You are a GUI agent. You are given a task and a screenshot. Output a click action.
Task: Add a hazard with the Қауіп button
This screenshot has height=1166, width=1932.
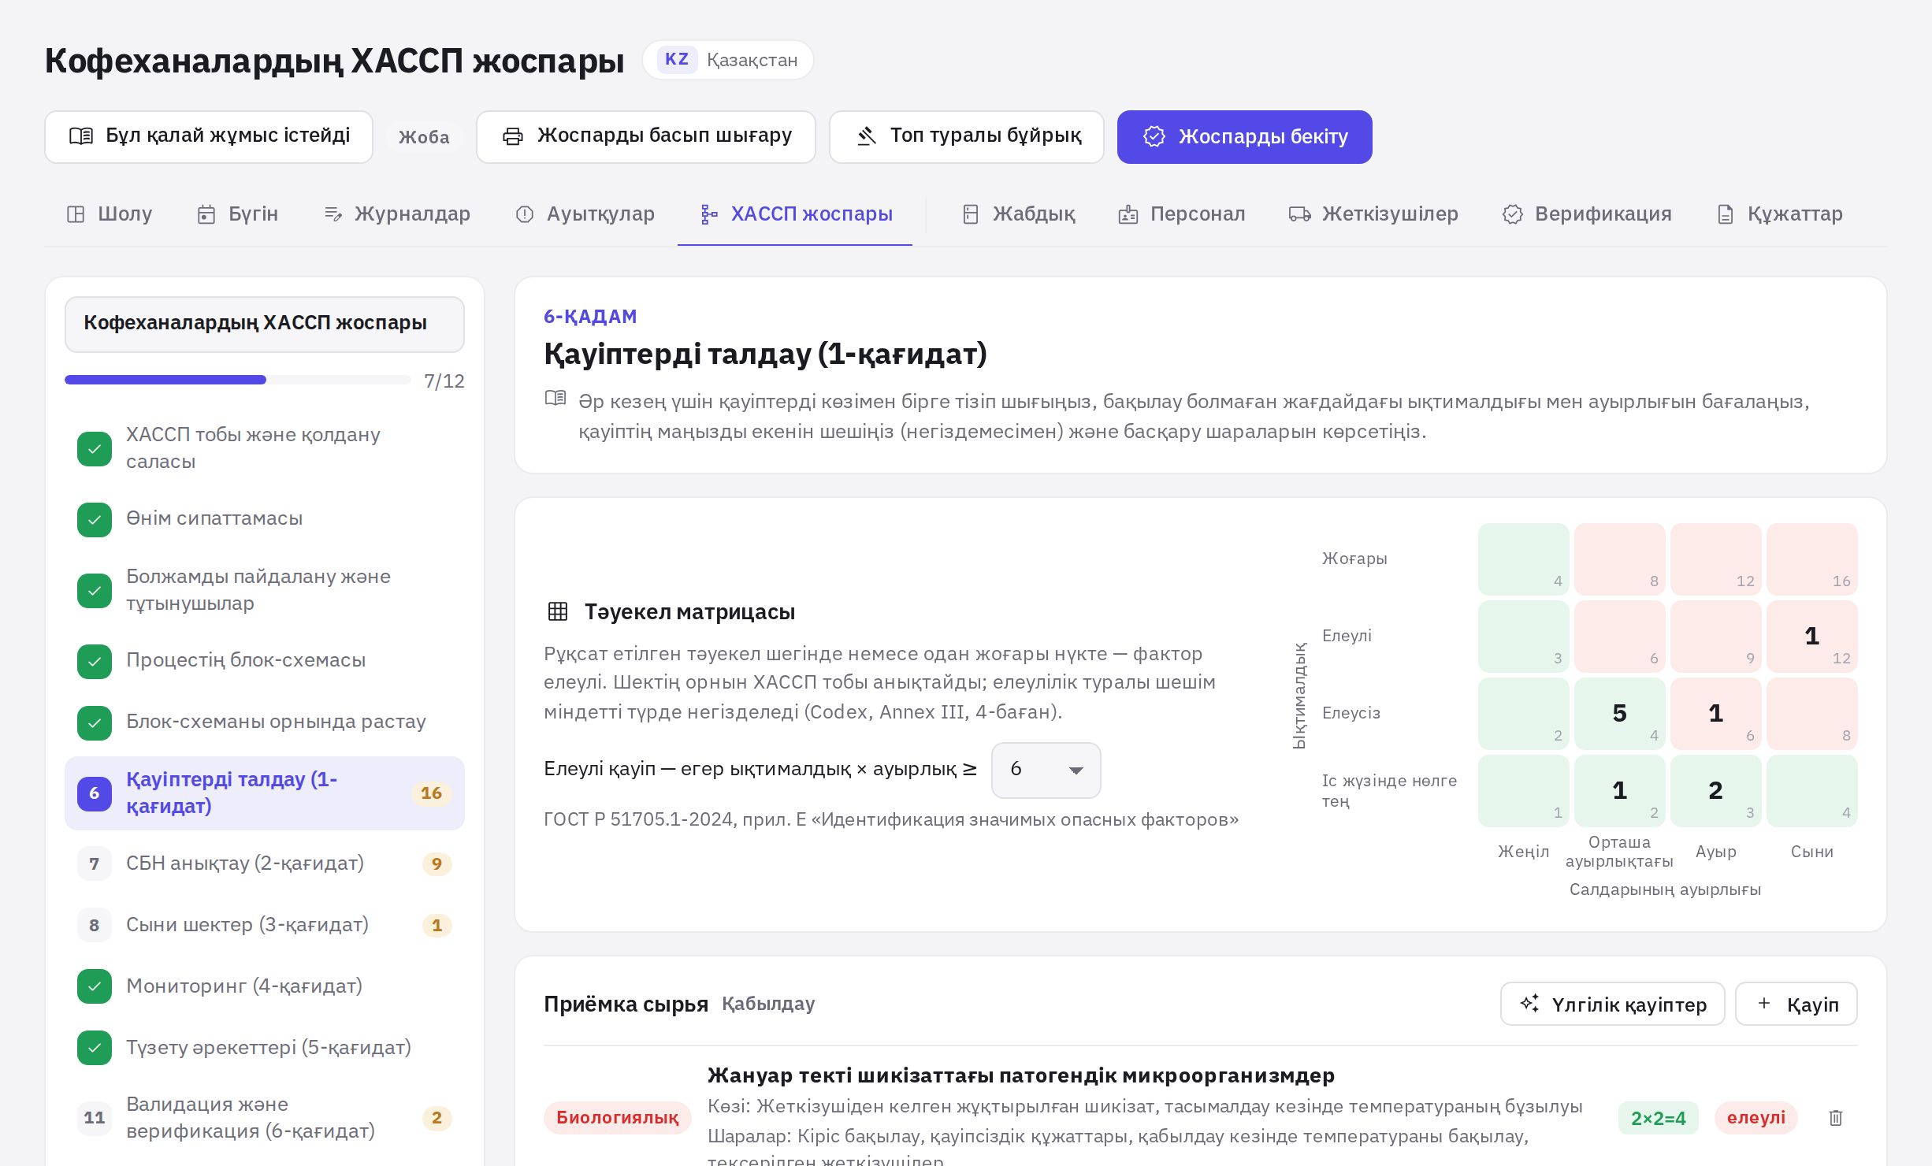click(1796, 1004)
